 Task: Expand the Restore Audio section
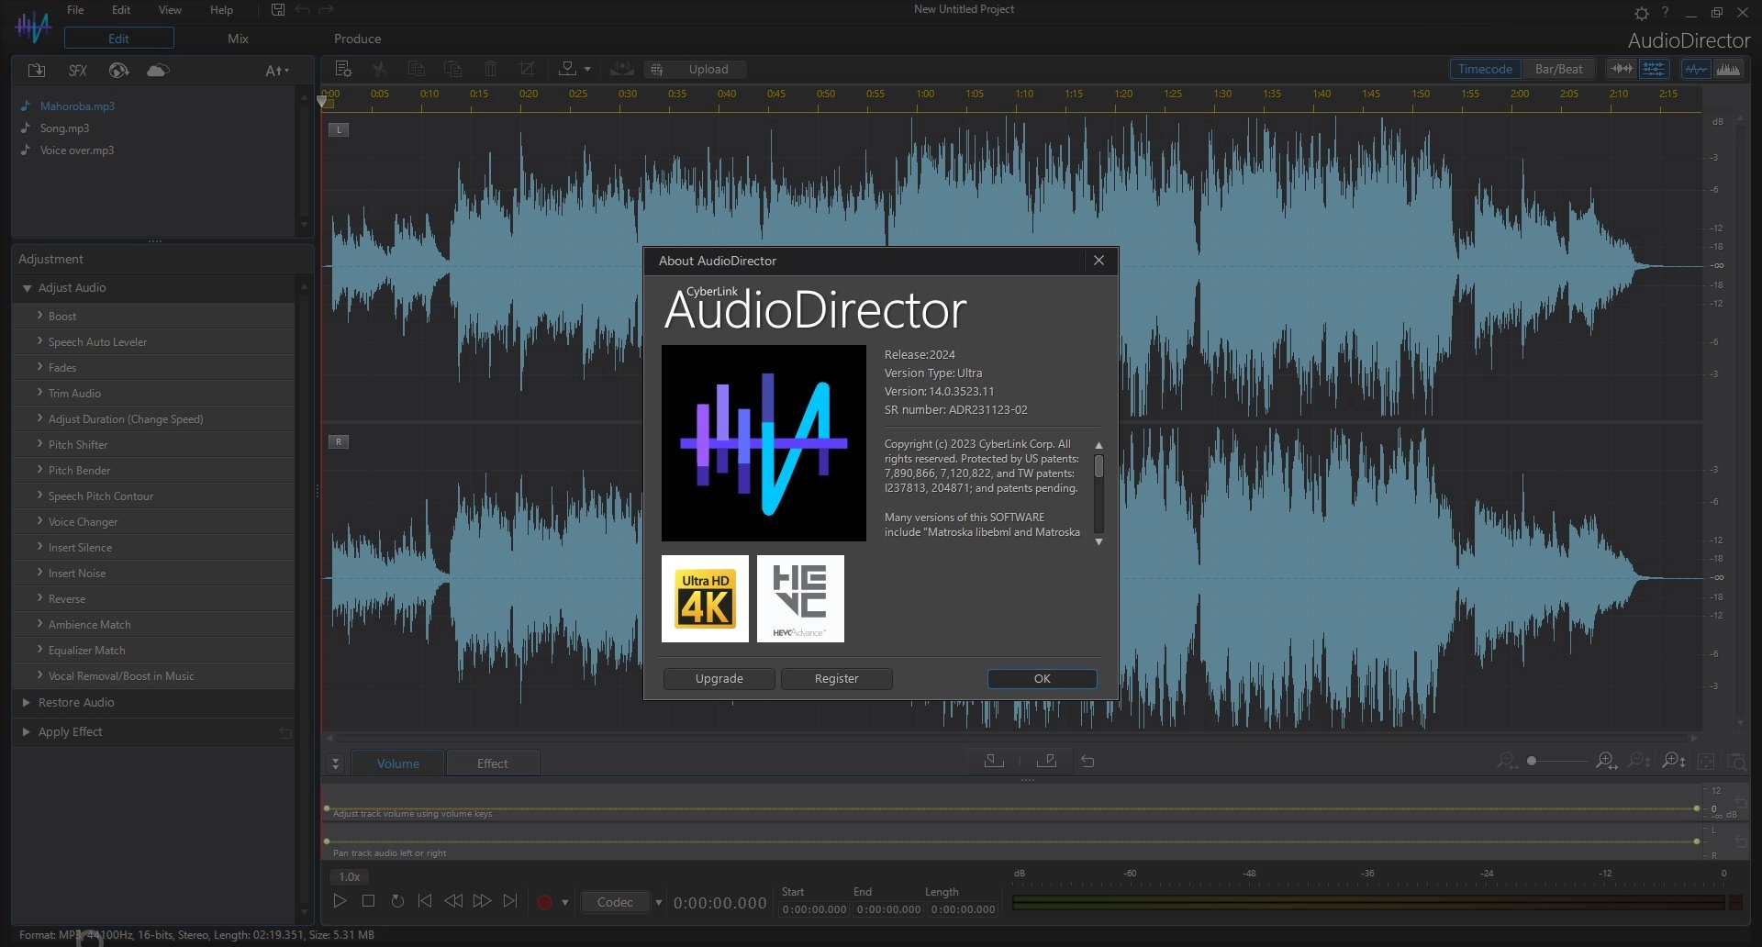[76, 703]
